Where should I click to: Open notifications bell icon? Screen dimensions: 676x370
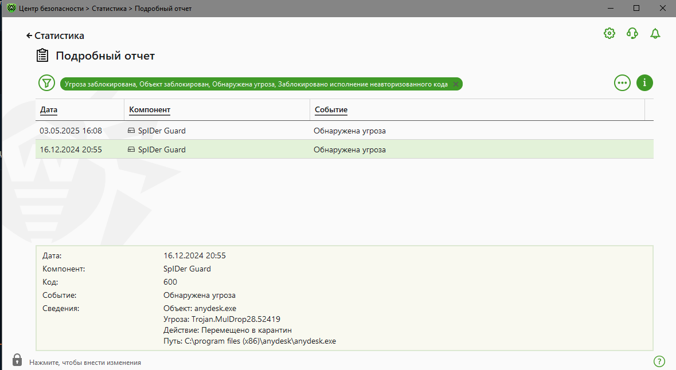tap(655, 33)
